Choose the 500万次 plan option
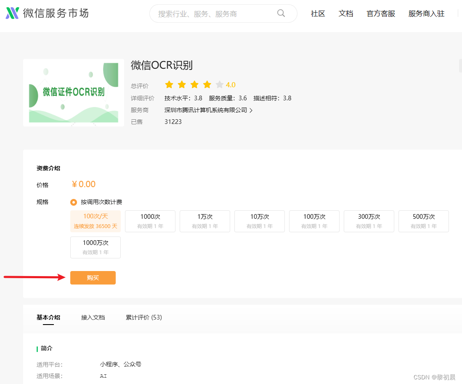This screenshot has width=462, height=384. point(424,221)
